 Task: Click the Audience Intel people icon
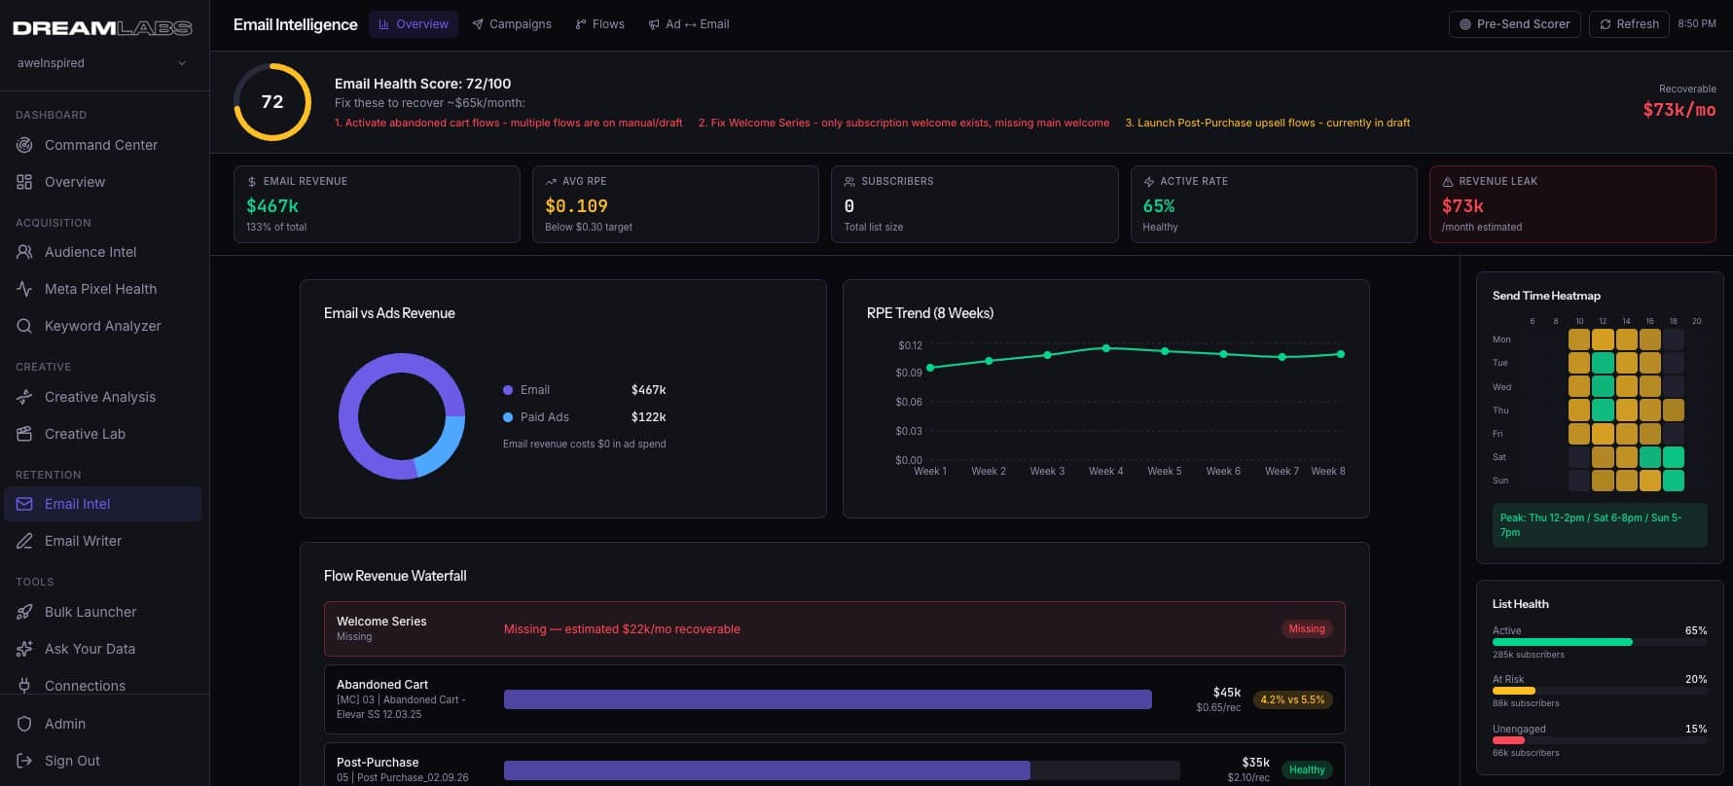pyautogui.click(x=24, y=252)
